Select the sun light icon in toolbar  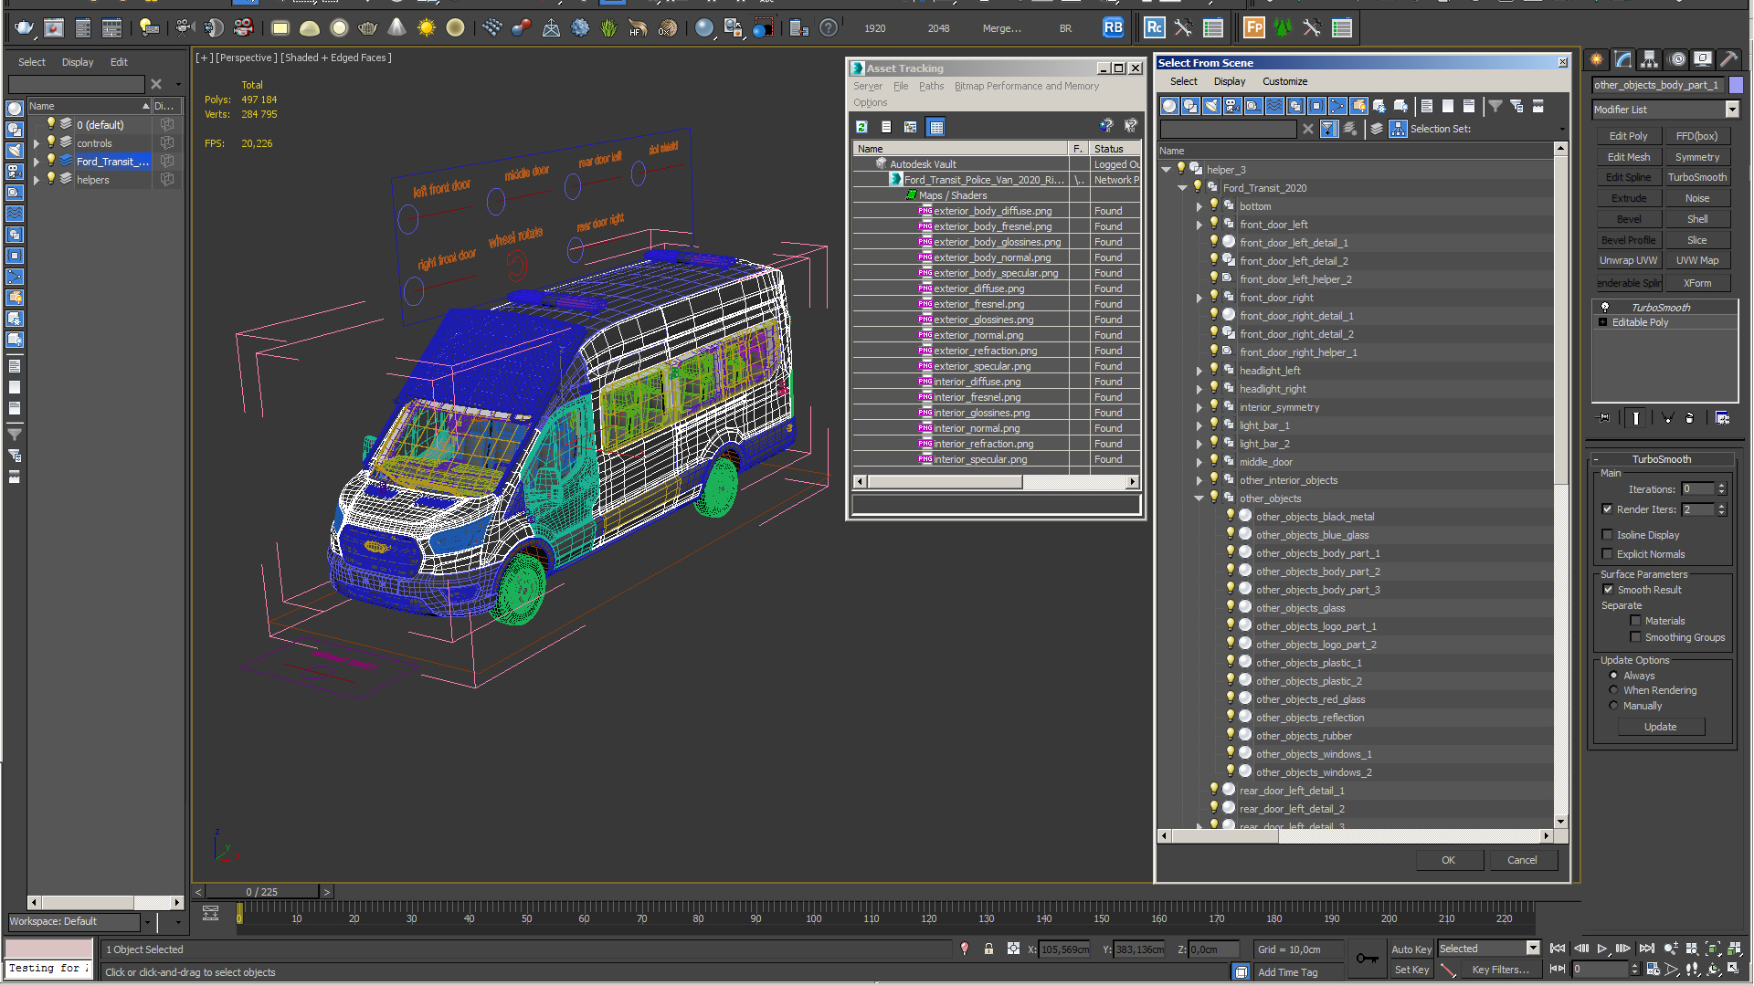coord(427,28)
